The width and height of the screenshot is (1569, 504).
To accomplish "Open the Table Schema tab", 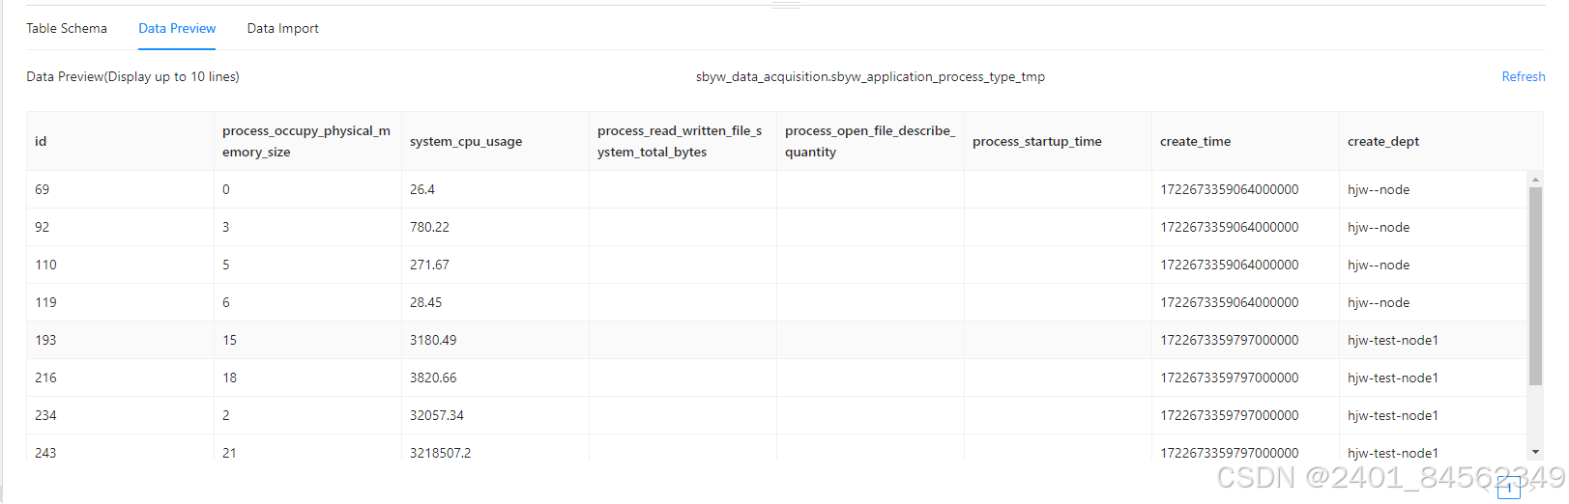I will pos(67,29).
